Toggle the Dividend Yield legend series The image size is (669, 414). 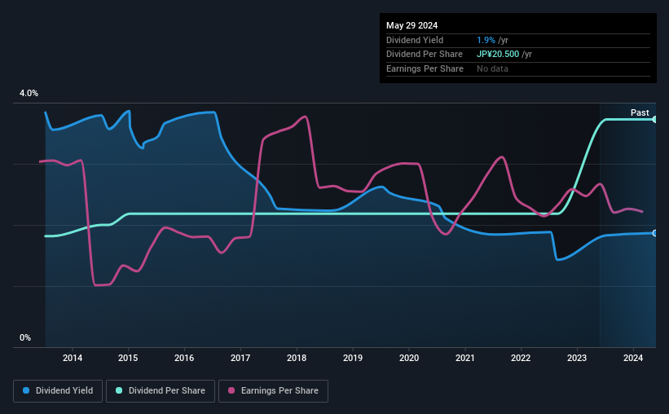click(x=58, y=391)
